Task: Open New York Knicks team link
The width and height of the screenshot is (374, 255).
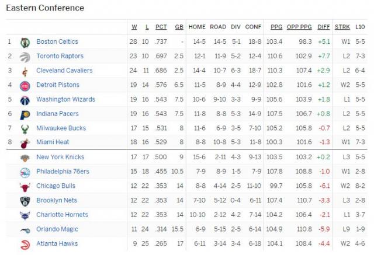Action: pyautogui.click(x=60, y=158)
